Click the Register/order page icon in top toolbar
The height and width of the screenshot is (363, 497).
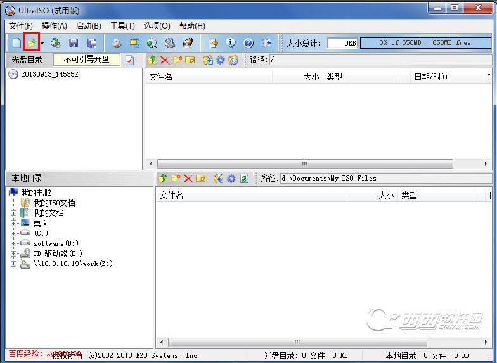(213, 42)
